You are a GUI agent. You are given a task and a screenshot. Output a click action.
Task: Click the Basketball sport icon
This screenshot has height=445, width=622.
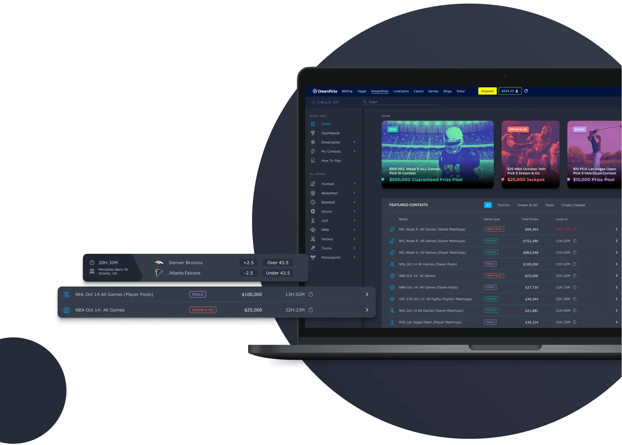(x=313, y=193)
